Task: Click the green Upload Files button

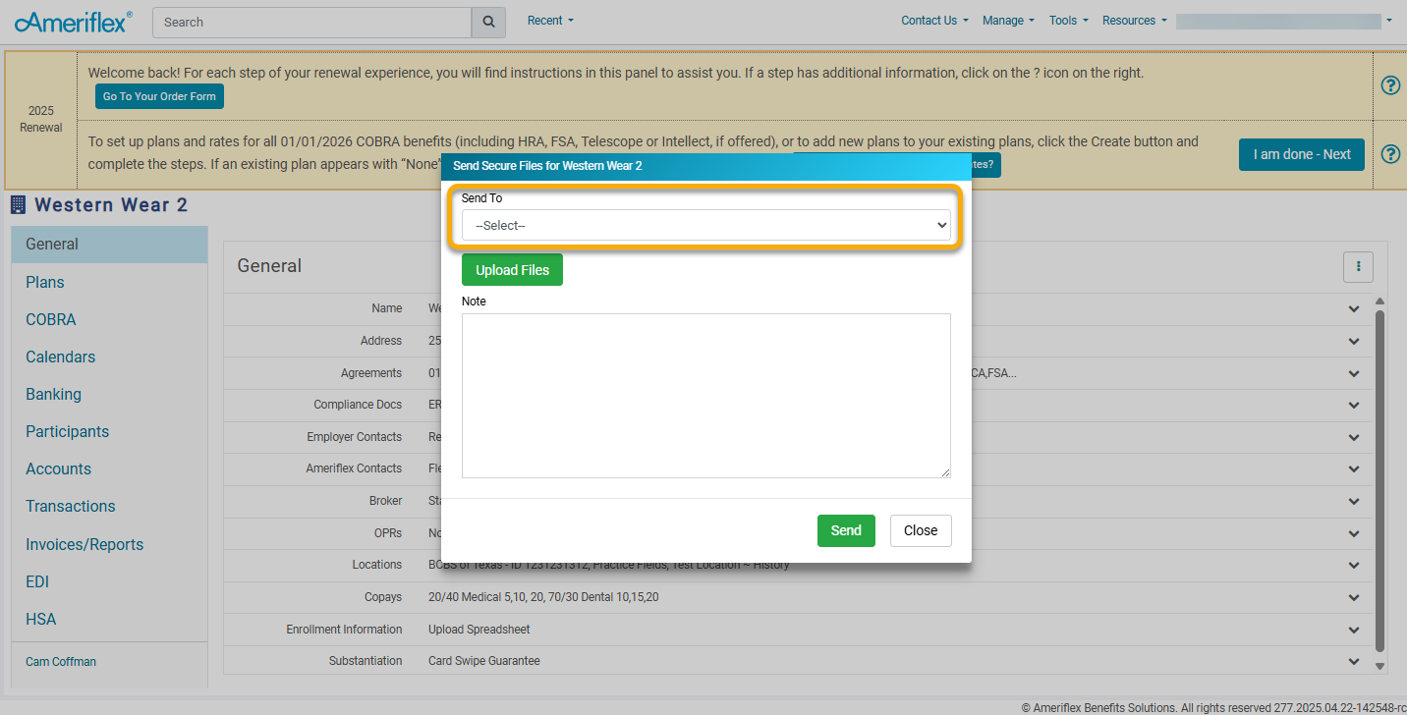Action: [x=512, y=270]
